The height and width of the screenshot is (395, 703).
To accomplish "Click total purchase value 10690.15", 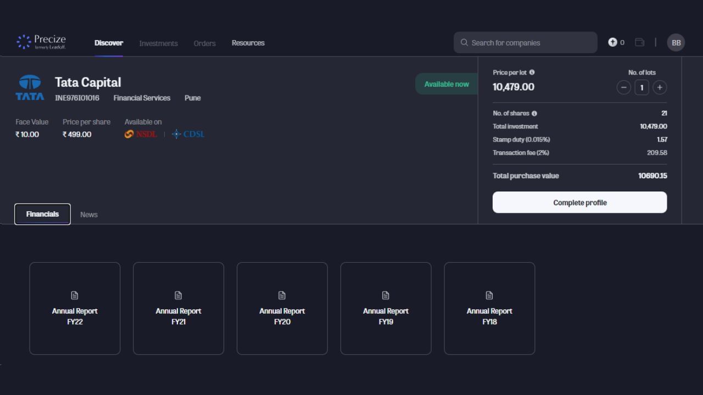I will point(652,176).
